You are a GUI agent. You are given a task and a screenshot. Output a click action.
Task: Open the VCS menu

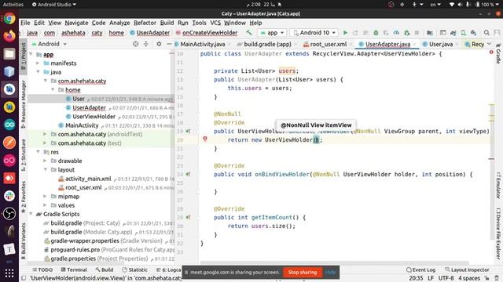click(x=215, y=23)
